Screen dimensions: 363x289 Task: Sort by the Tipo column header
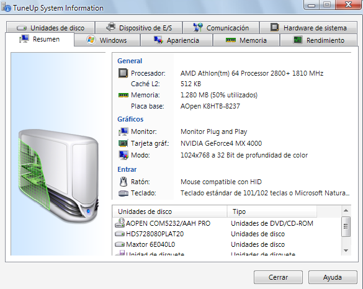(x=272, y=211)
